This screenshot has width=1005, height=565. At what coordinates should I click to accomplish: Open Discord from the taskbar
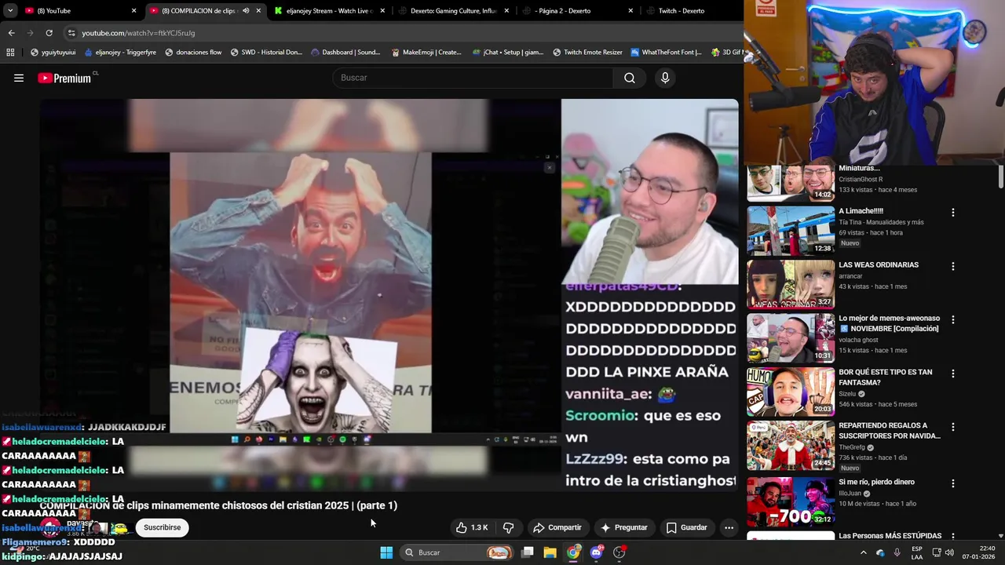coord(597,552)
